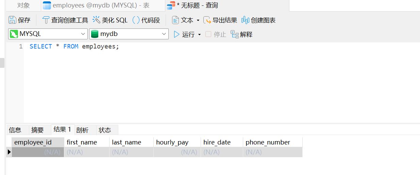
Task: Click the Explain (解释) query icon
Action: point(235,34)
